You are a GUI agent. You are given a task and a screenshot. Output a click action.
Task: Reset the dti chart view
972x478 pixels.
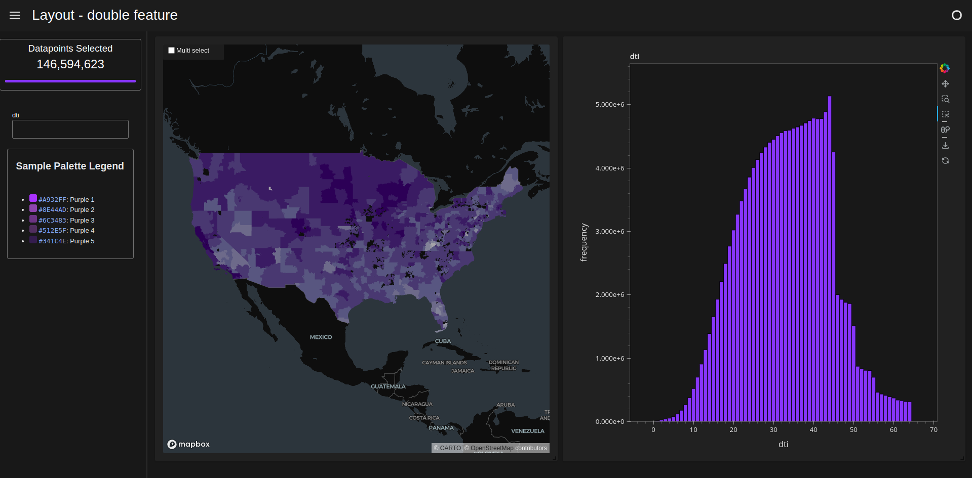click(945, 161)
